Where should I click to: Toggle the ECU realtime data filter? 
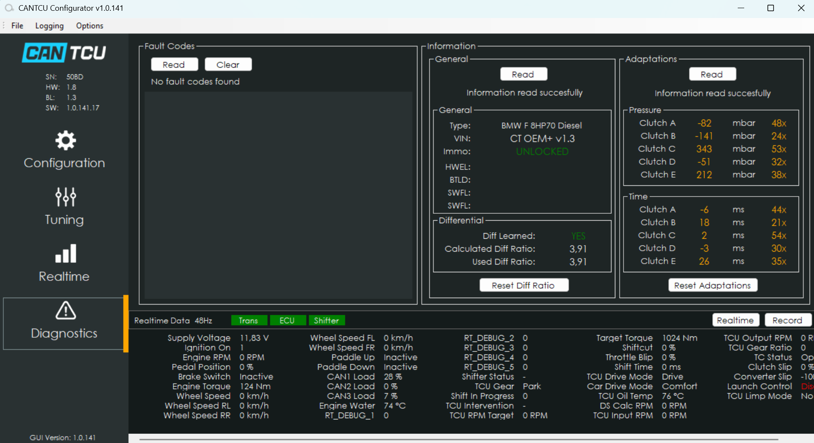287,320
